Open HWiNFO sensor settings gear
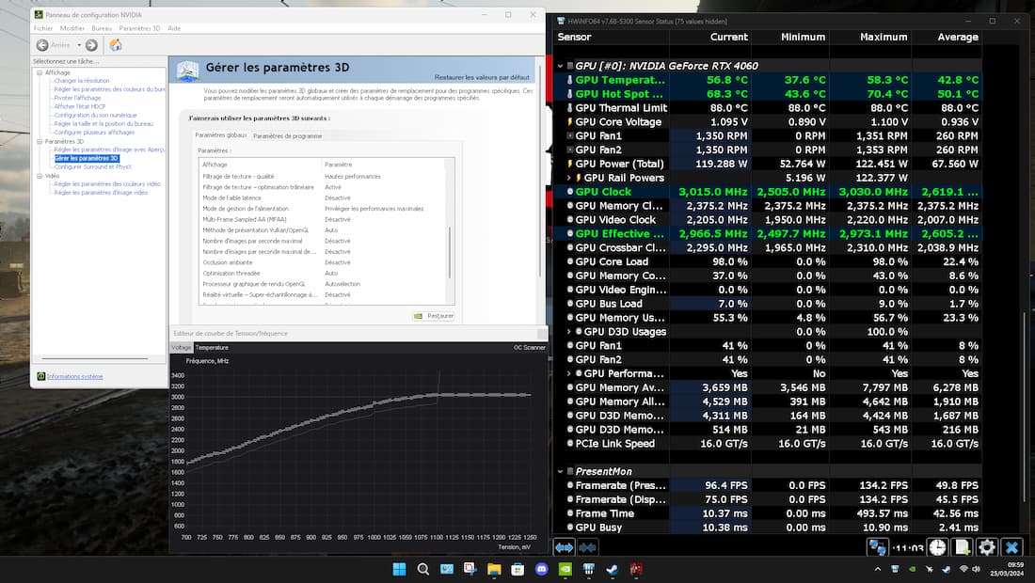Image resolution: width=1035 pixels, height=583 pixels. tap(987, 547)
